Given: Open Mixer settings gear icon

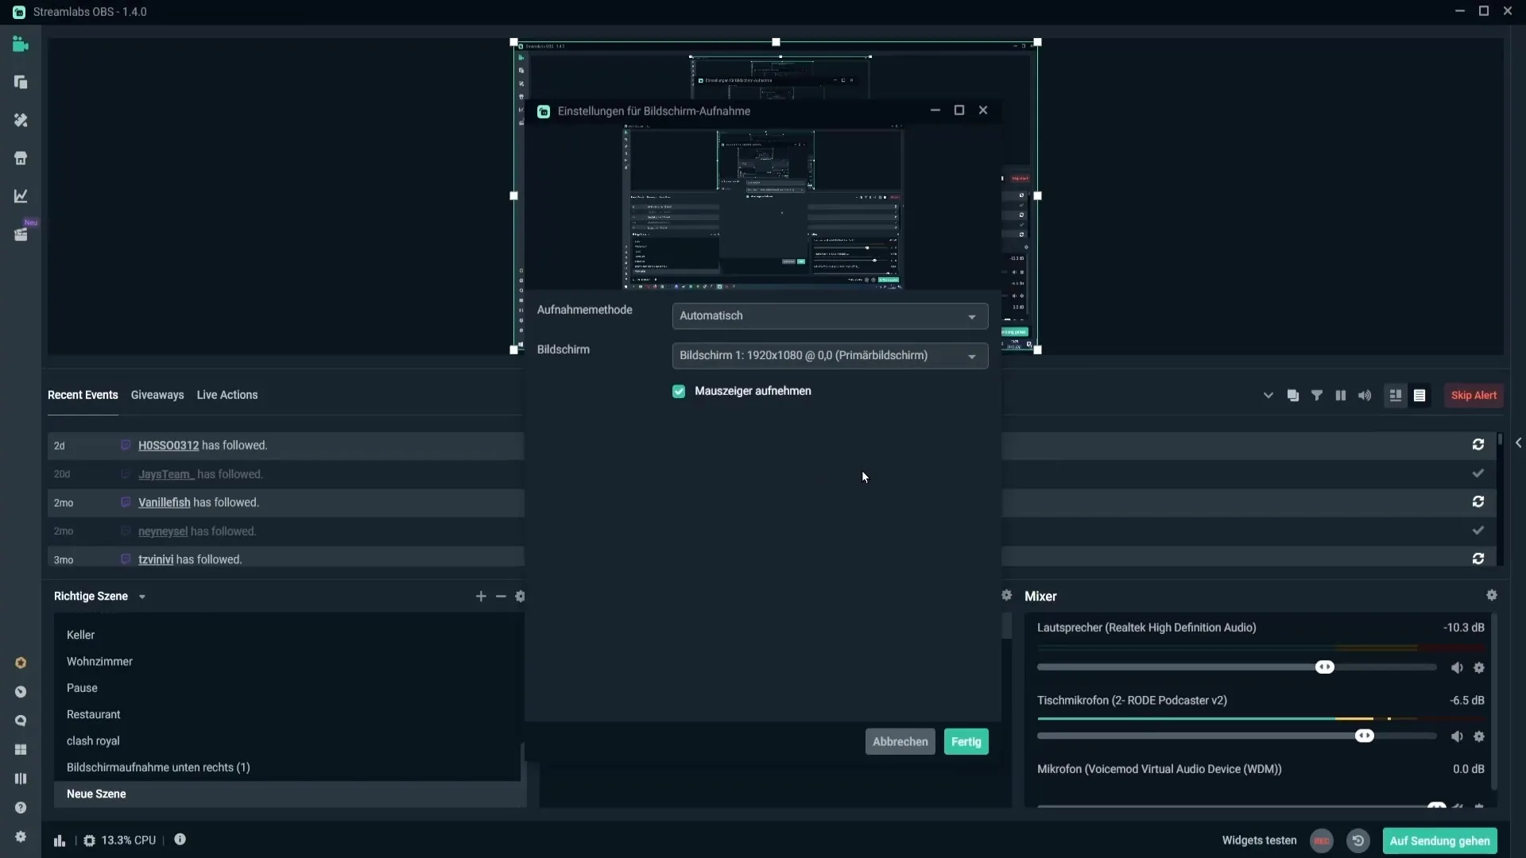Looking at the screenshot, I should [x=1491, y=595].
